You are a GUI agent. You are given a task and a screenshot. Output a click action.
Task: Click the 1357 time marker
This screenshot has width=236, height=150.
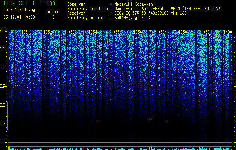pos(161,32)
